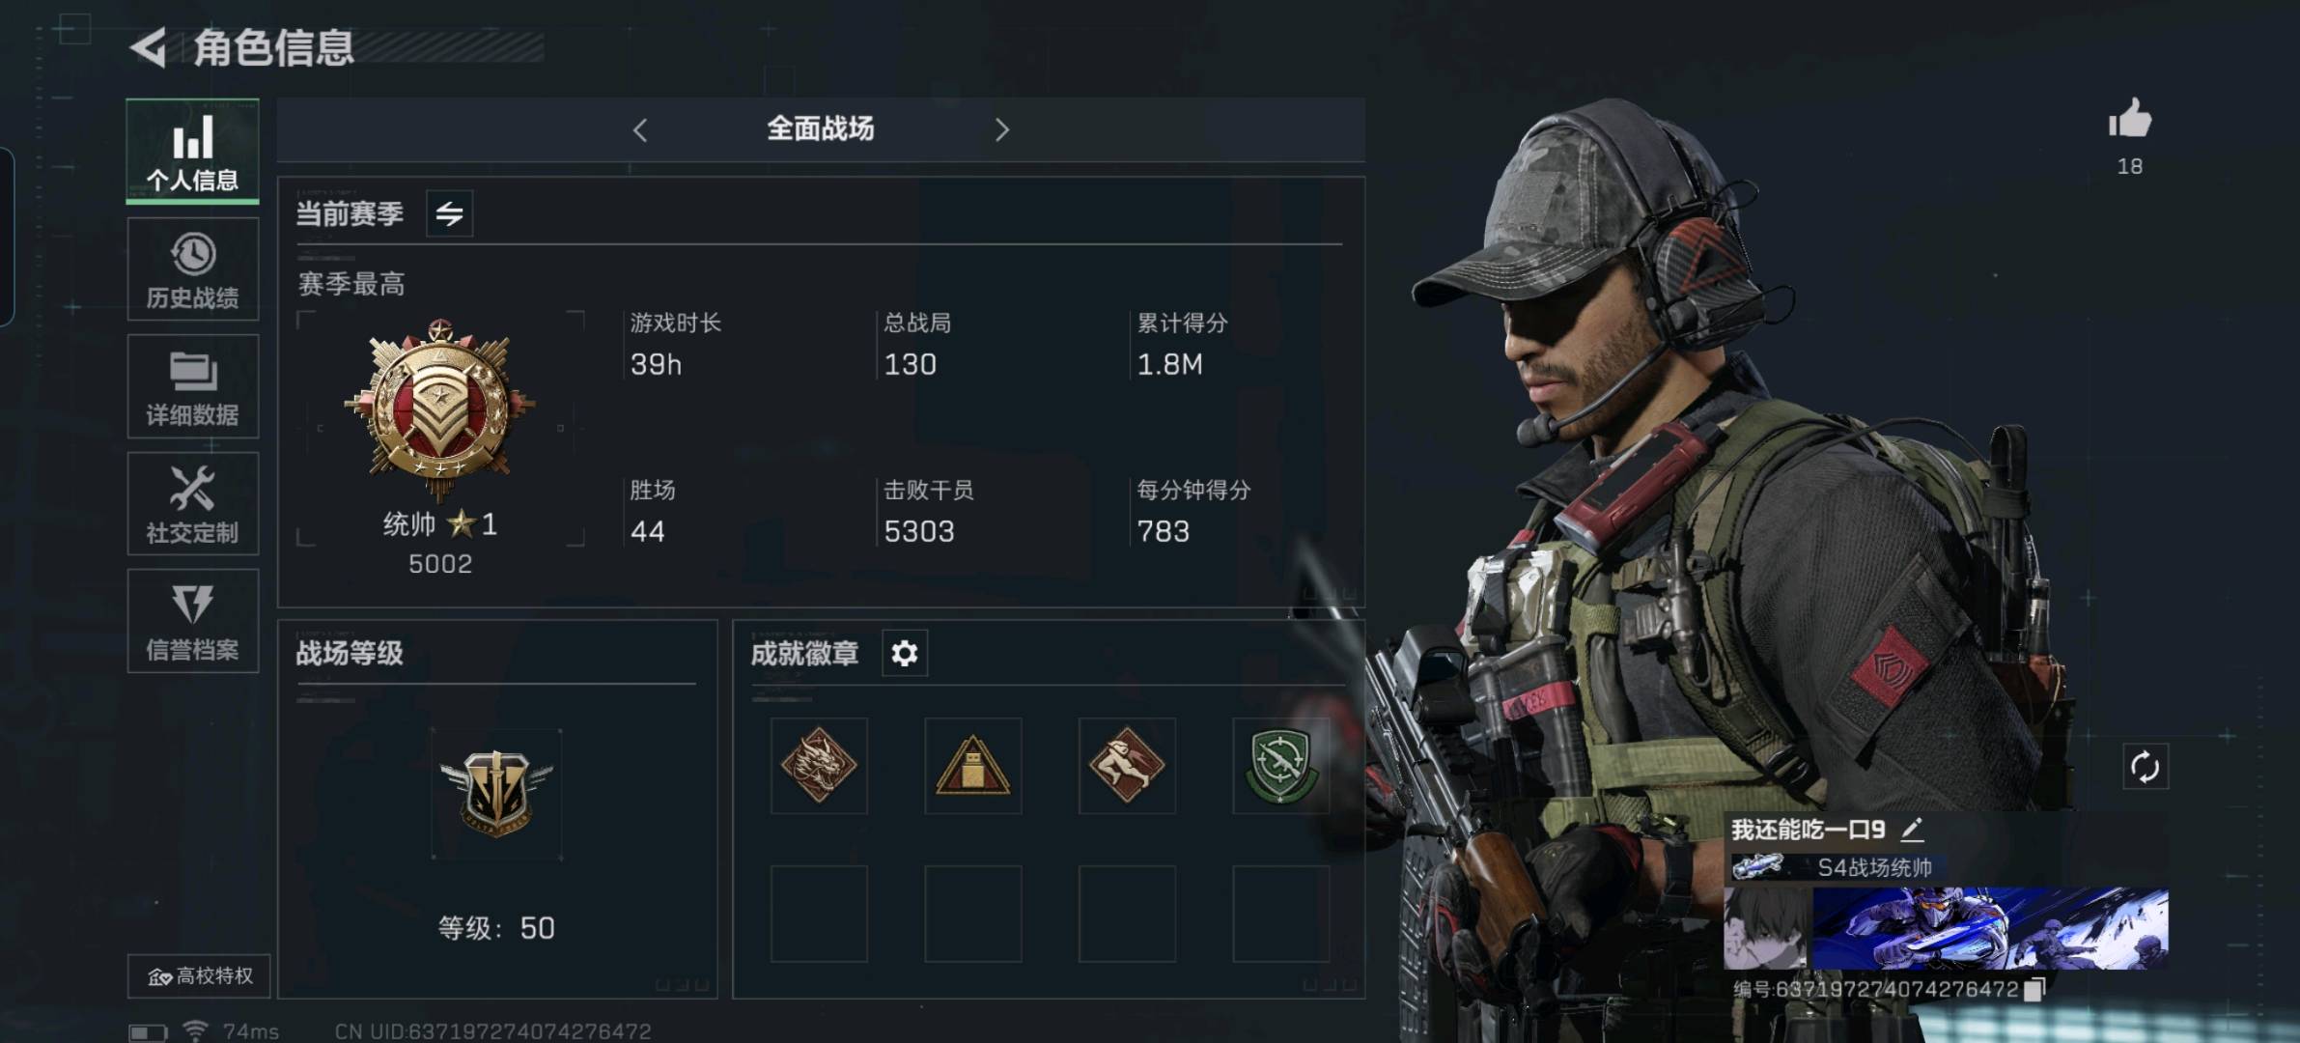Open 社交定制 customization panel

tap(193, 503)
